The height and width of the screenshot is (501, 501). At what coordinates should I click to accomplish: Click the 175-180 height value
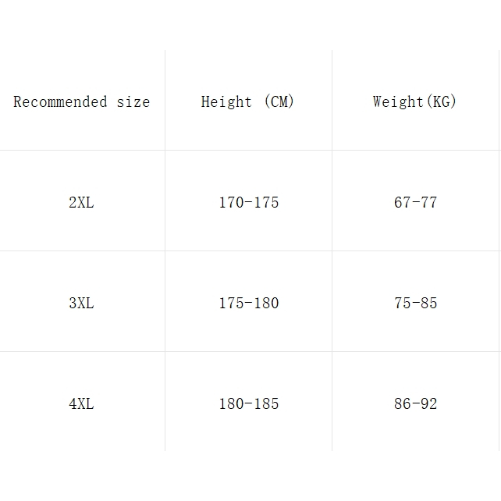(x=248, y=304)
